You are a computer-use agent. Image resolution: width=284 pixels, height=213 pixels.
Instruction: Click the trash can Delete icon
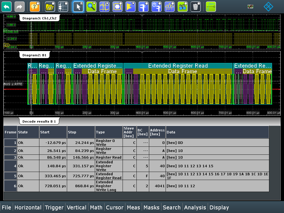(x=196, y=7)
